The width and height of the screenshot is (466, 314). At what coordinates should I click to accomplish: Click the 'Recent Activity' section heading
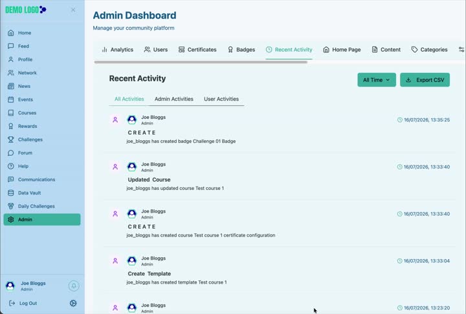137,79
